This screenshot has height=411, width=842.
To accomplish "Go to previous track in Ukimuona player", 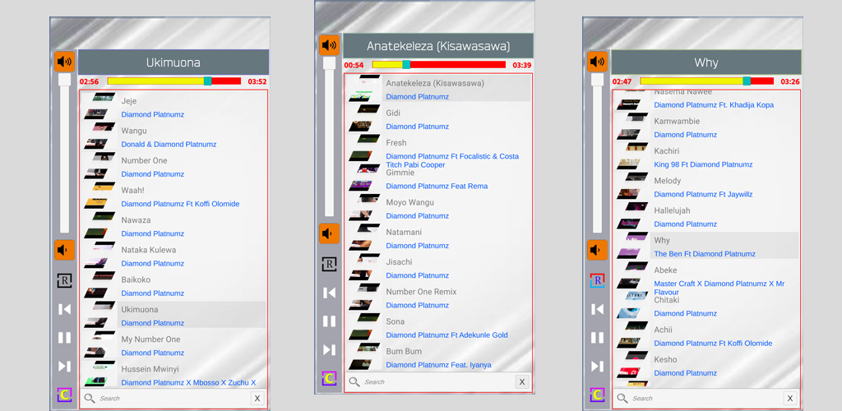I will 64,309.
